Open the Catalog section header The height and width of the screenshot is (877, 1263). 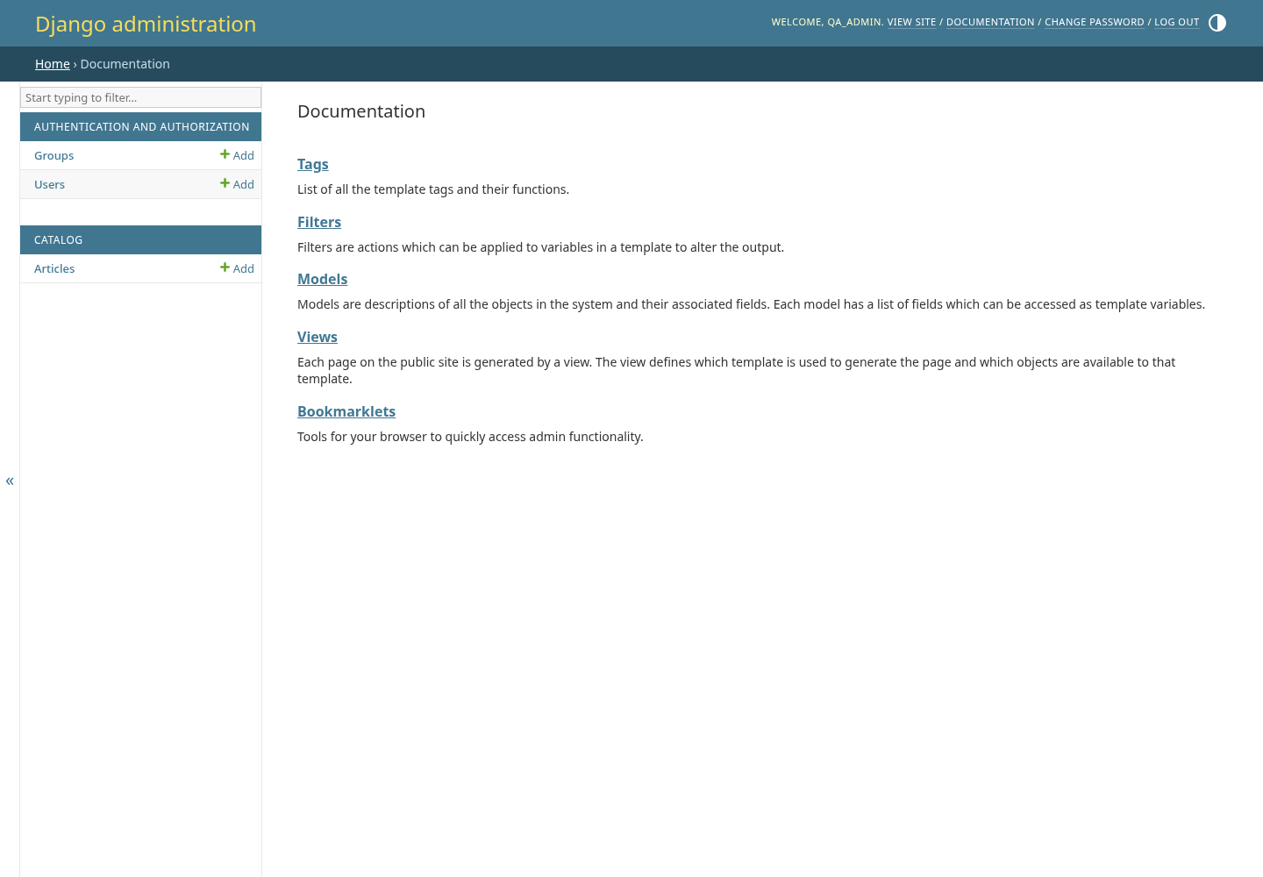coord(58,239)
